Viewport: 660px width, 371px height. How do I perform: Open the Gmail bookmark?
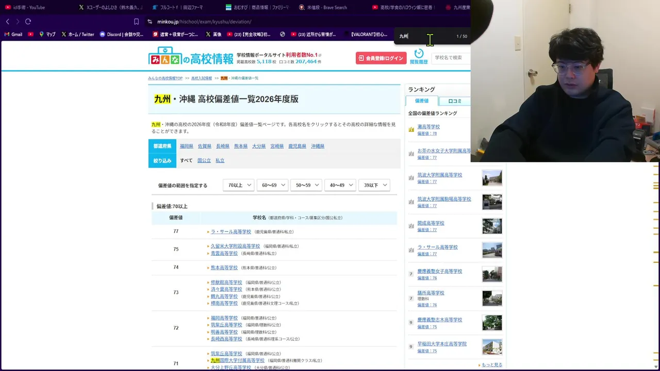click(x=13, y=35)
